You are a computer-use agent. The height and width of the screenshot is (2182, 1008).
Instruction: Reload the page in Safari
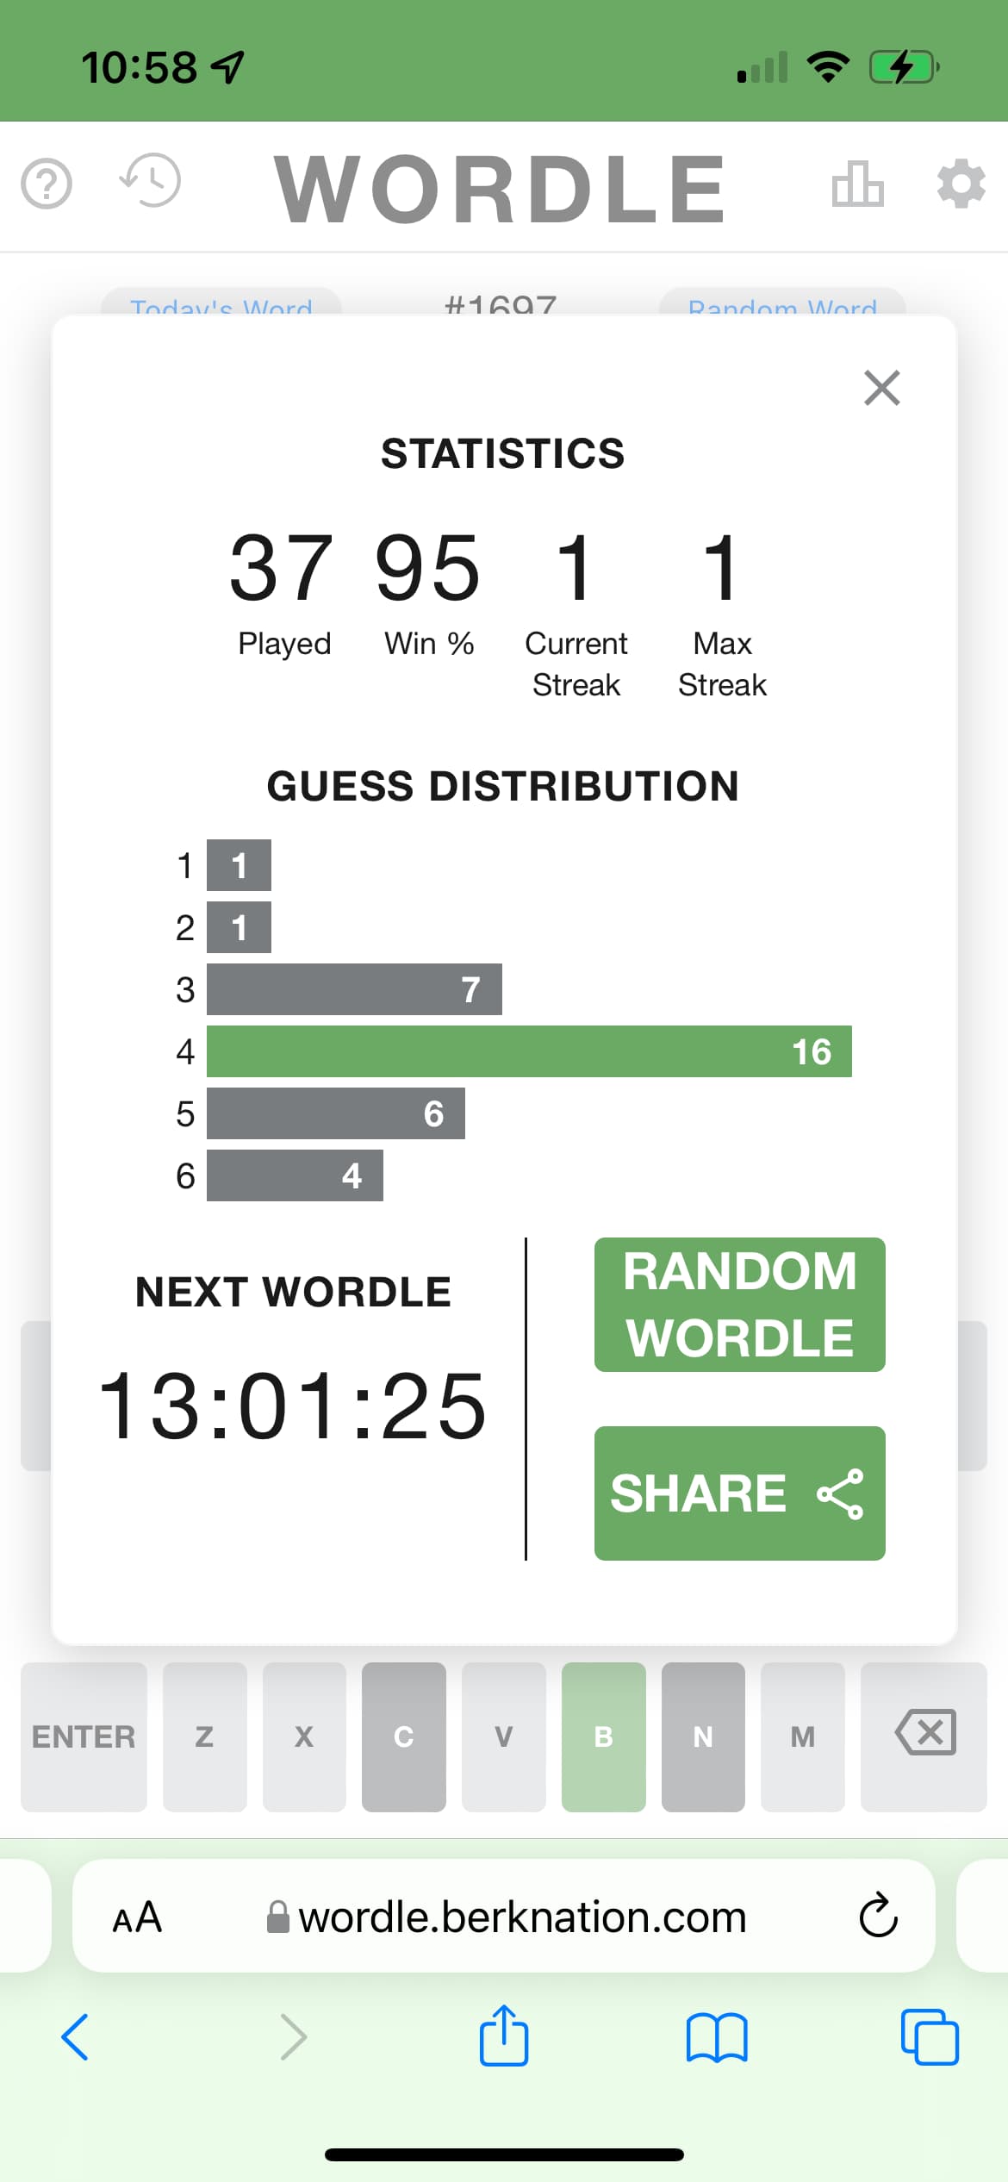pyautogui.click(x=878, y=1916)
